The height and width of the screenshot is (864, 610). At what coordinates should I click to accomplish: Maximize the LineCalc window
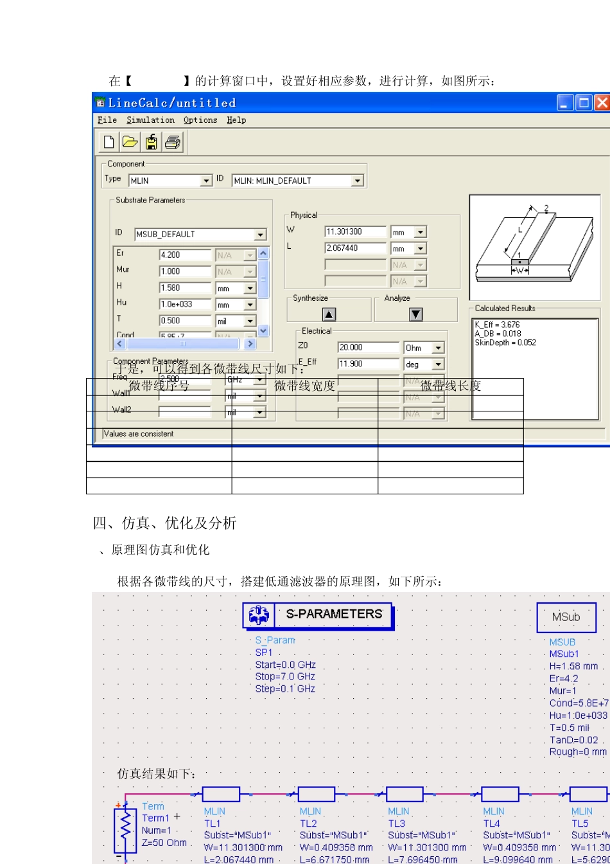point(584,103)
